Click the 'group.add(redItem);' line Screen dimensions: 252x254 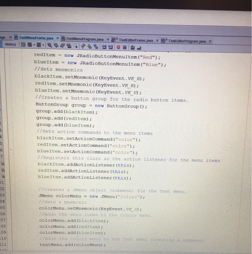coord(64,118)
